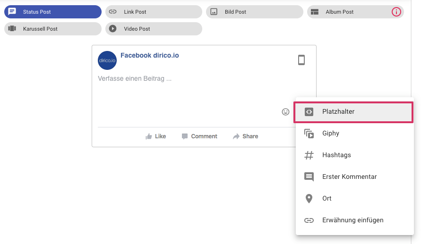Click the Erster Kommentar speech bubble icon

(309, 177)
